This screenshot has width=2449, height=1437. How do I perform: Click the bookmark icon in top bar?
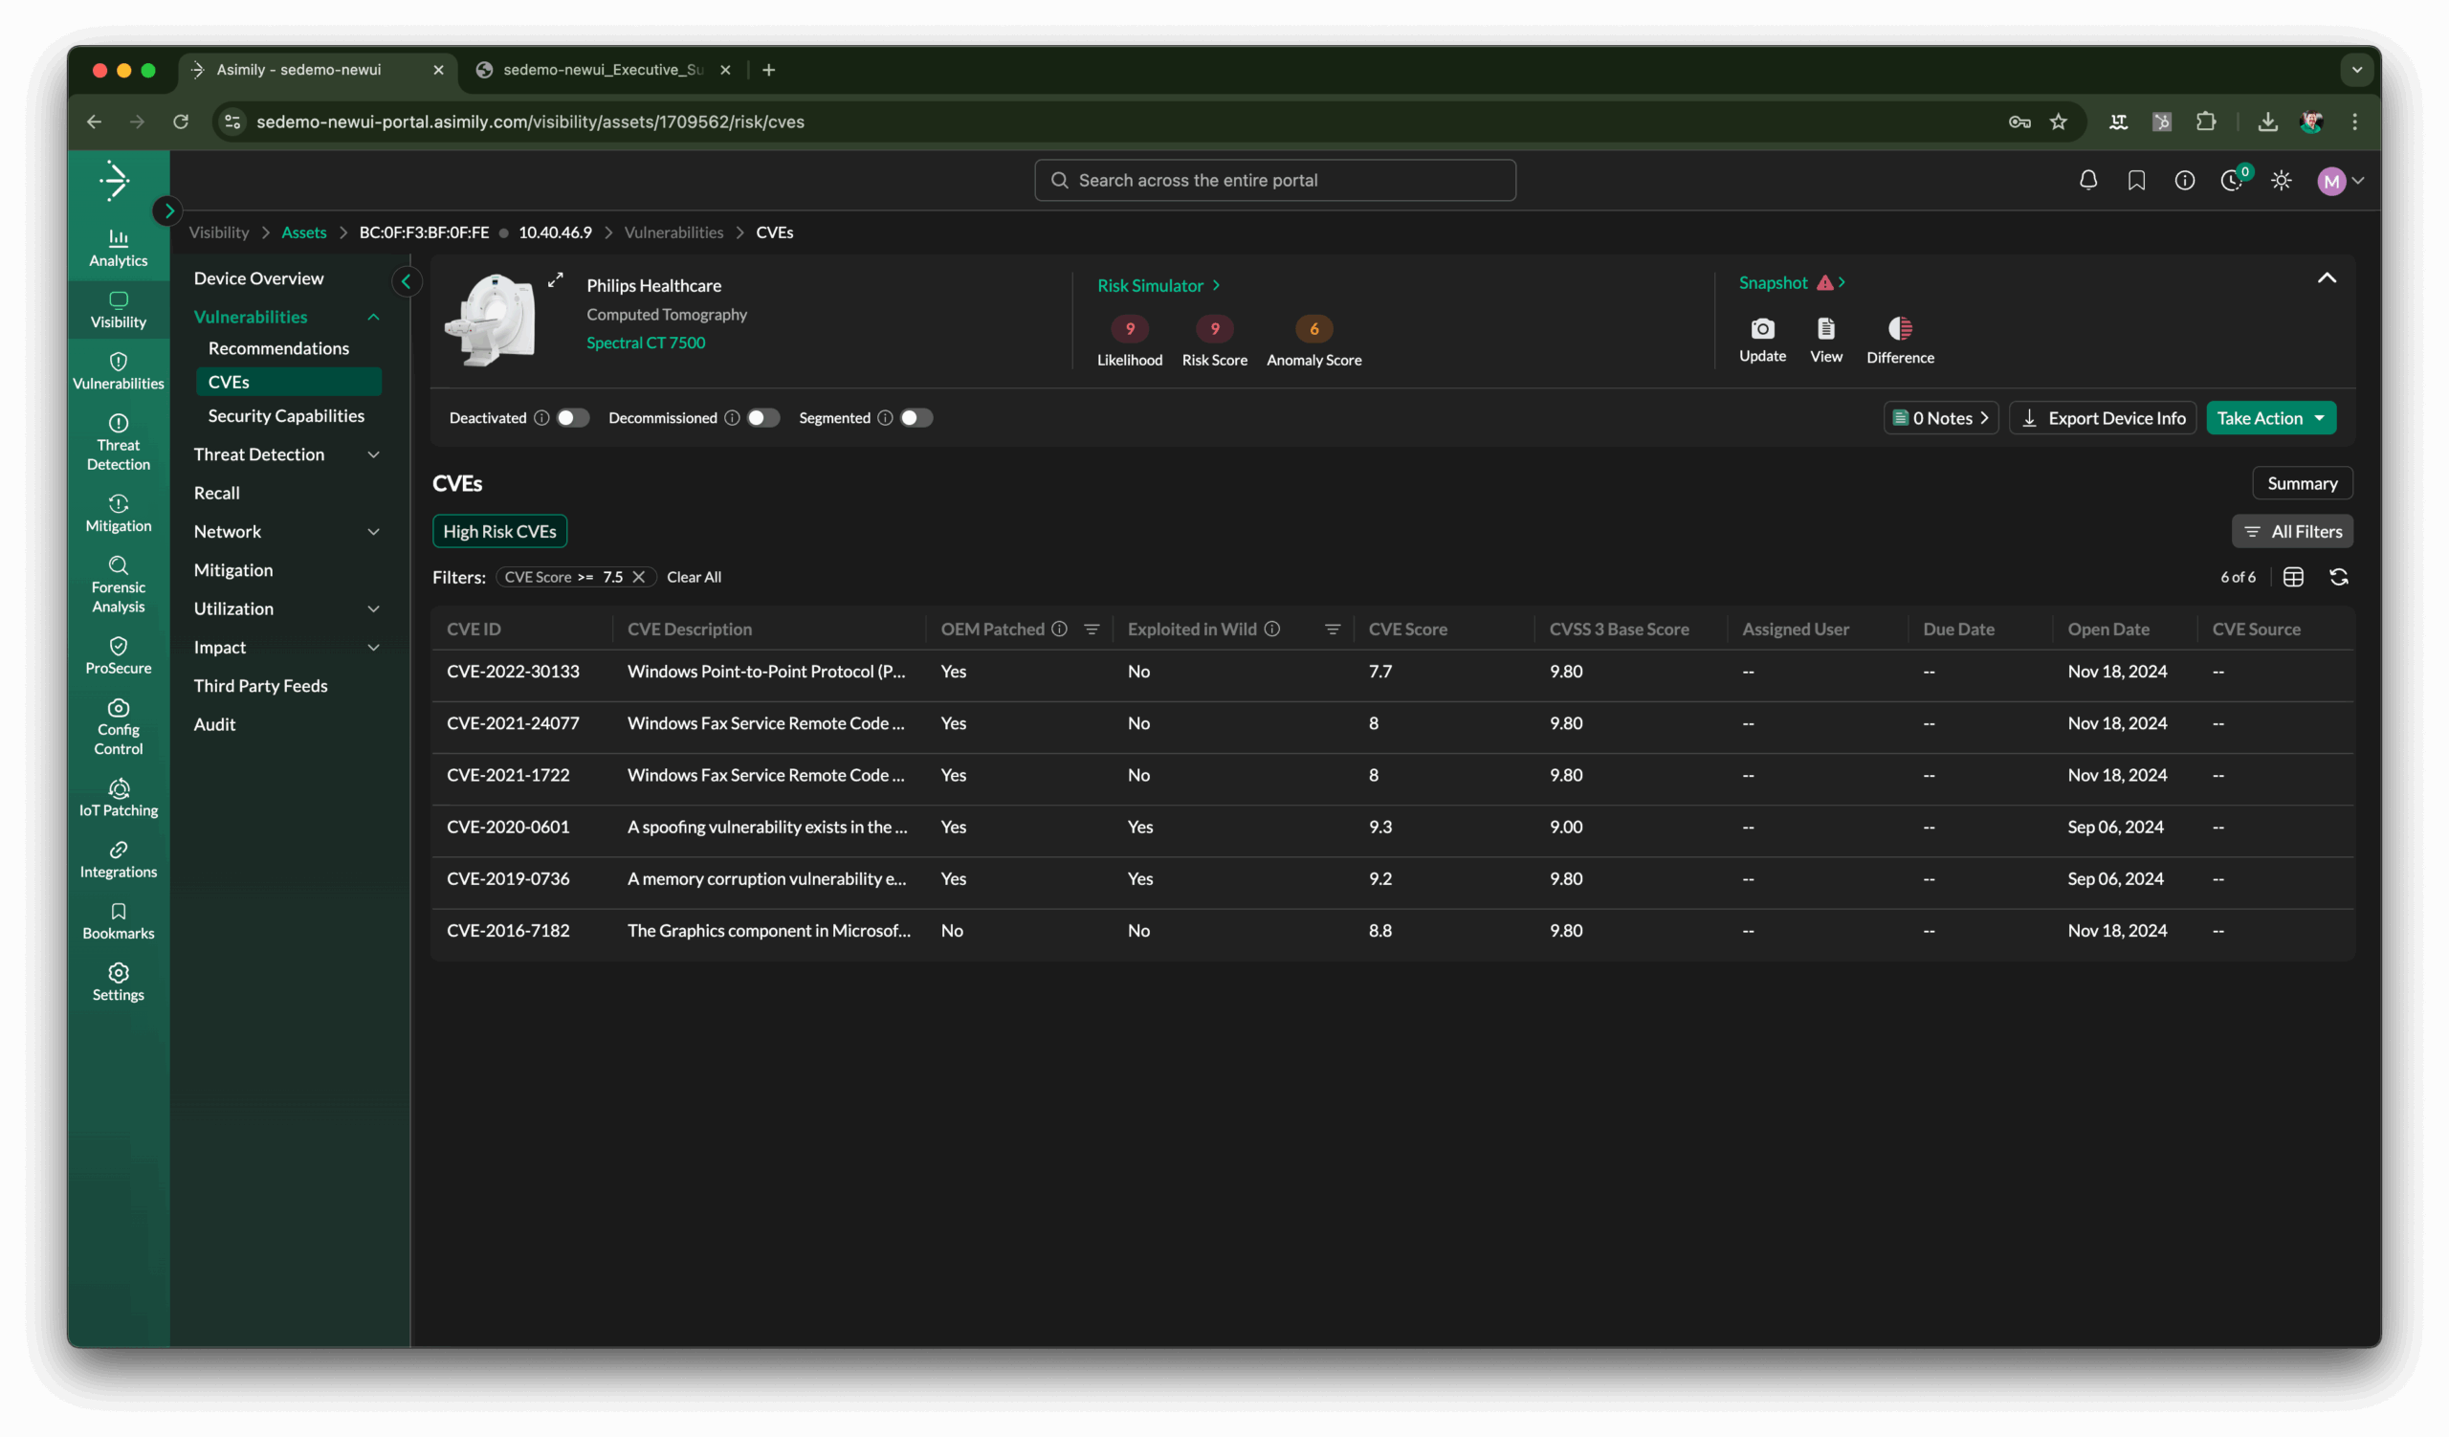point(2136,180)
